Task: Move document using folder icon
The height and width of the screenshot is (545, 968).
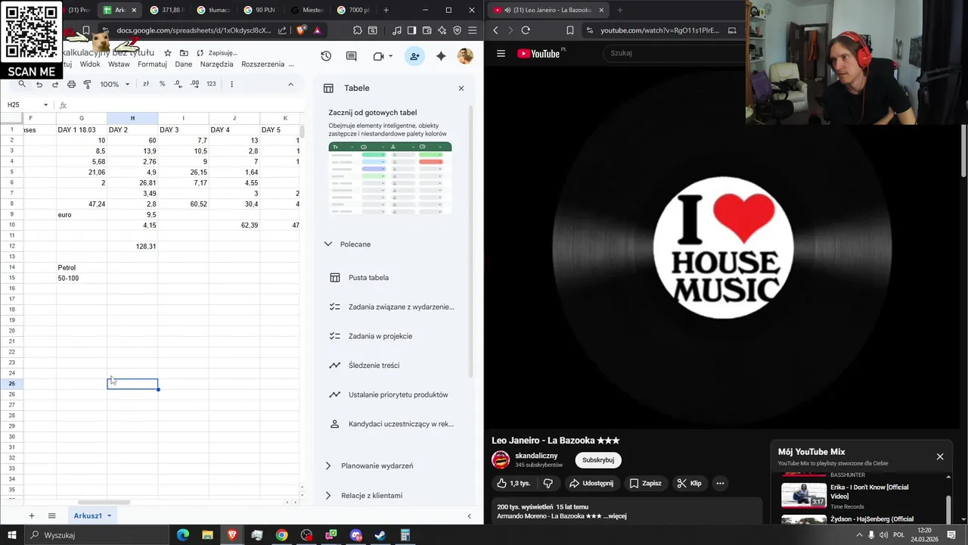Action: [x=185, y=53]
